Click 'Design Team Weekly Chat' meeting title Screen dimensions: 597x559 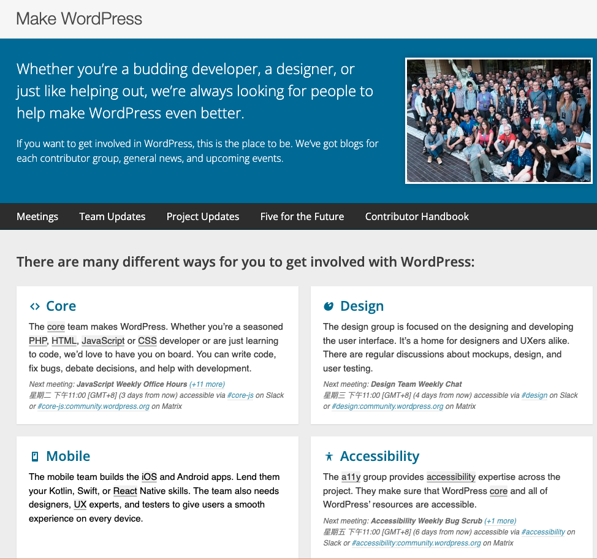(x=416, y=384)
